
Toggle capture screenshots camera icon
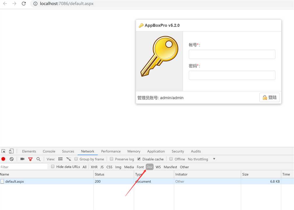[22, 159]
